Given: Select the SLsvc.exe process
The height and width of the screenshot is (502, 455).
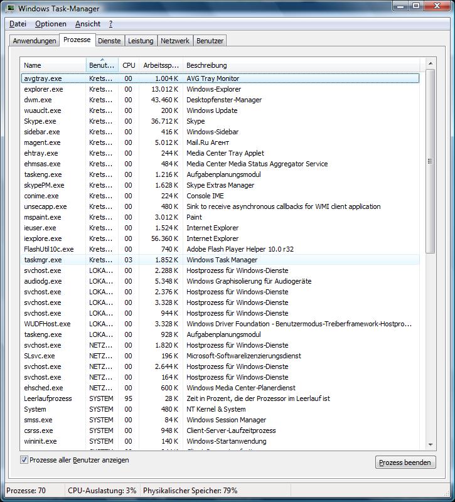Looking at the screenshot, I should coord(220,356).
